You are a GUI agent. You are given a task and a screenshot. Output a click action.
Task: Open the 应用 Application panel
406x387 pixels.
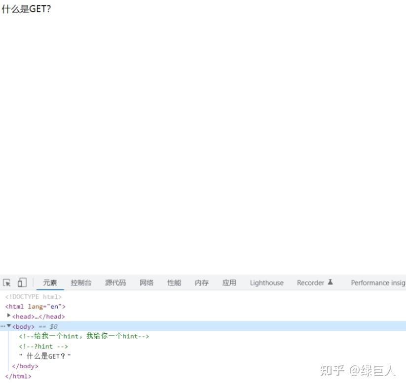tap(229, 282)
